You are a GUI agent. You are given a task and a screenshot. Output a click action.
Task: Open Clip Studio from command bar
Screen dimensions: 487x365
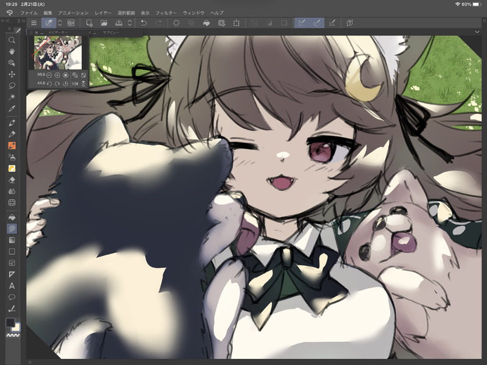(x=71, y=23)
